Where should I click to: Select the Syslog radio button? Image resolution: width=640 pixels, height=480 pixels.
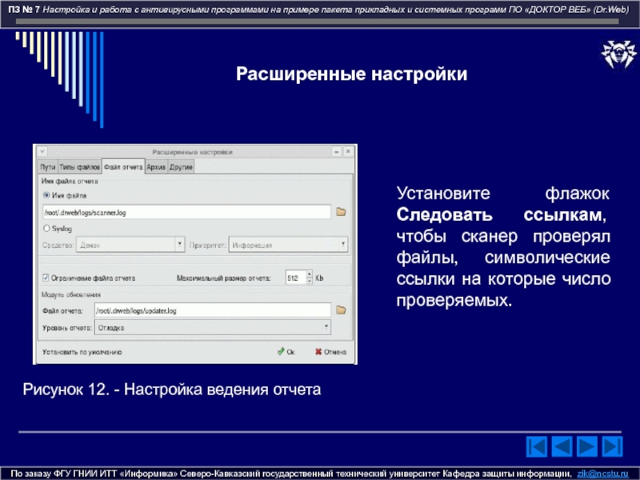(x=46, y=229)
